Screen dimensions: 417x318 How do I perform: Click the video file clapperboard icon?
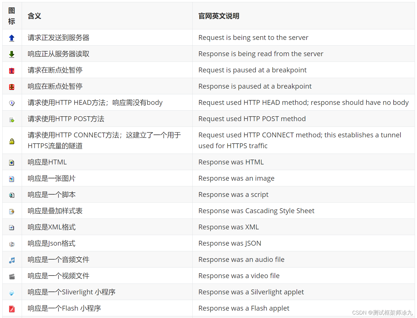12,276
